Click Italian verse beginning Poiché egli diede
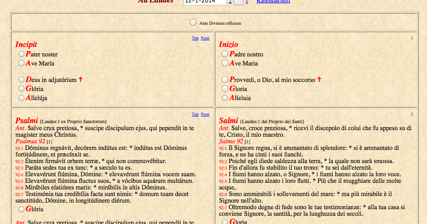The width and height of the screenshot is (427, 224). point(307,161)
